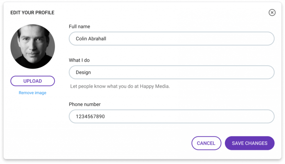Click the Upload button

tap(33, 81)
